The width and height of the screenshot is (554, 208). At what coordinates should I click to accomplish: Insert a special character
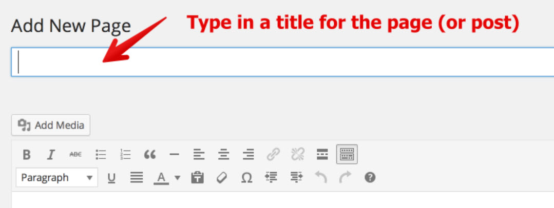246,178
